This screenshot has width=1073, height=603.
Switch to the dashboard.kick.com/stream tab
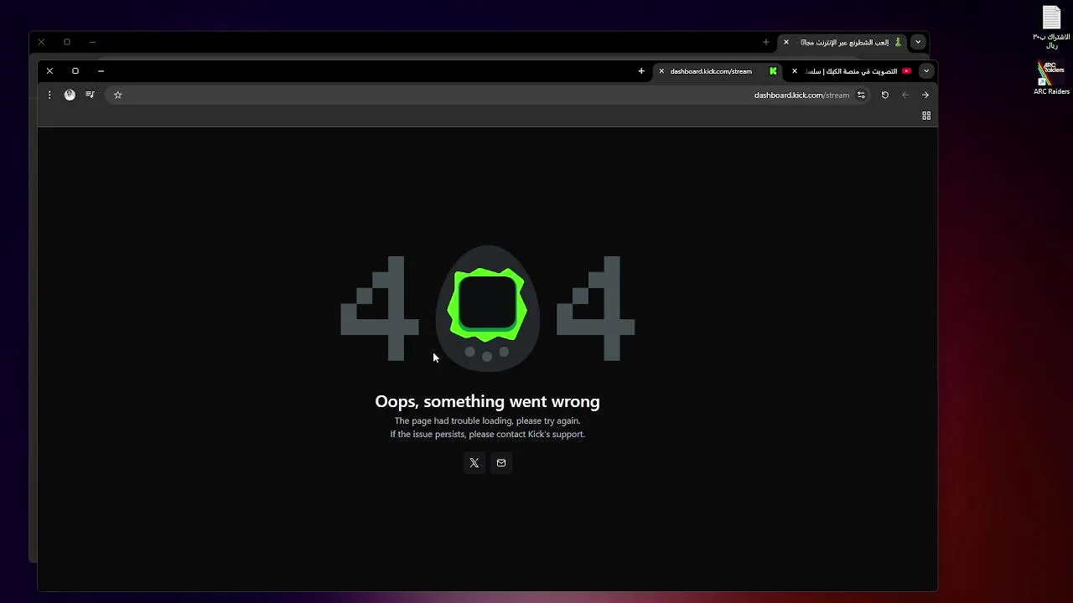click(x=718, y=71)
